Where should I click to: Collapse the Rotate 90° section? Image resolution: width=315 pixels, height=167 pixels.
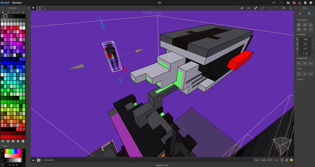pyautogui.click(x=302, y=58)
